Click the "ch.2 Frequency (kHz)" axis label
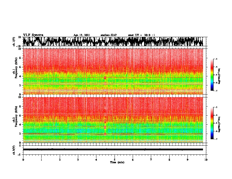 [x=15, y=116]
